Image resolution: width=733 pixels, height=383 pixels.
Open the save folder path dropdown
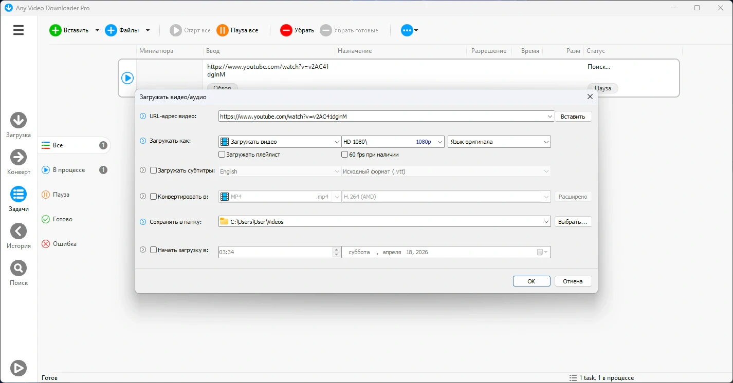pyautogui.click(x=546, y=222)
